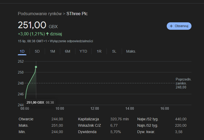
Task: Click the 10:00 time axis label
Action: pos(60,108)
